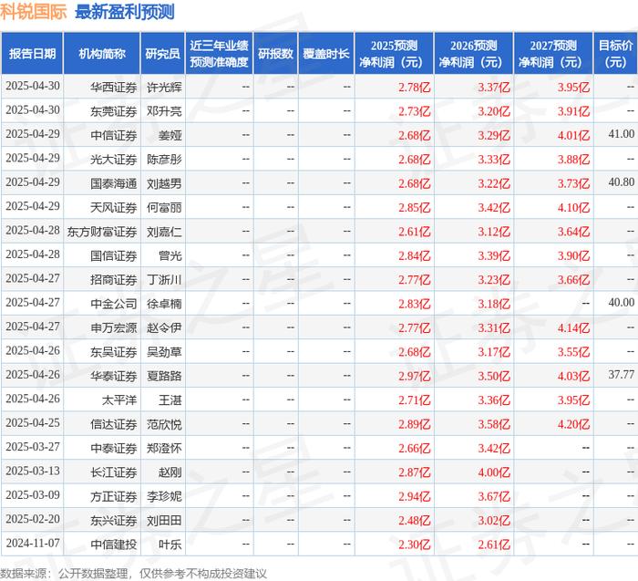Click analyst name 陈彦彤
The width and height of the screenshot is (638, 581).
164,160
